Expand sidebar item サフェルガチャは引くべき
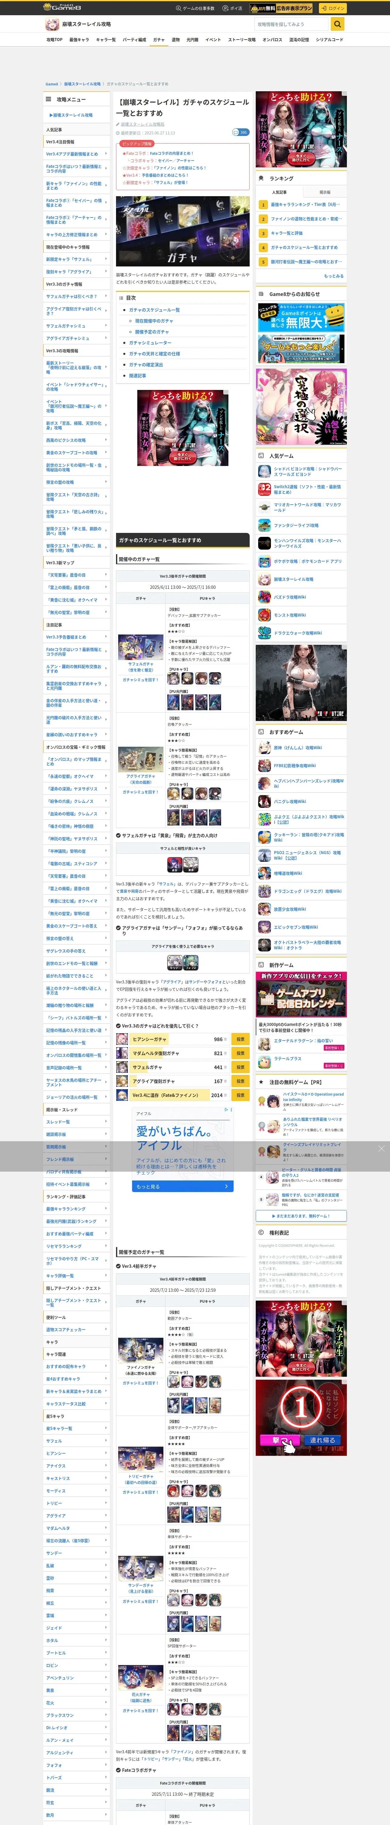The height and width of the screenshot is (1825, 390). click(x=77, y=297)
